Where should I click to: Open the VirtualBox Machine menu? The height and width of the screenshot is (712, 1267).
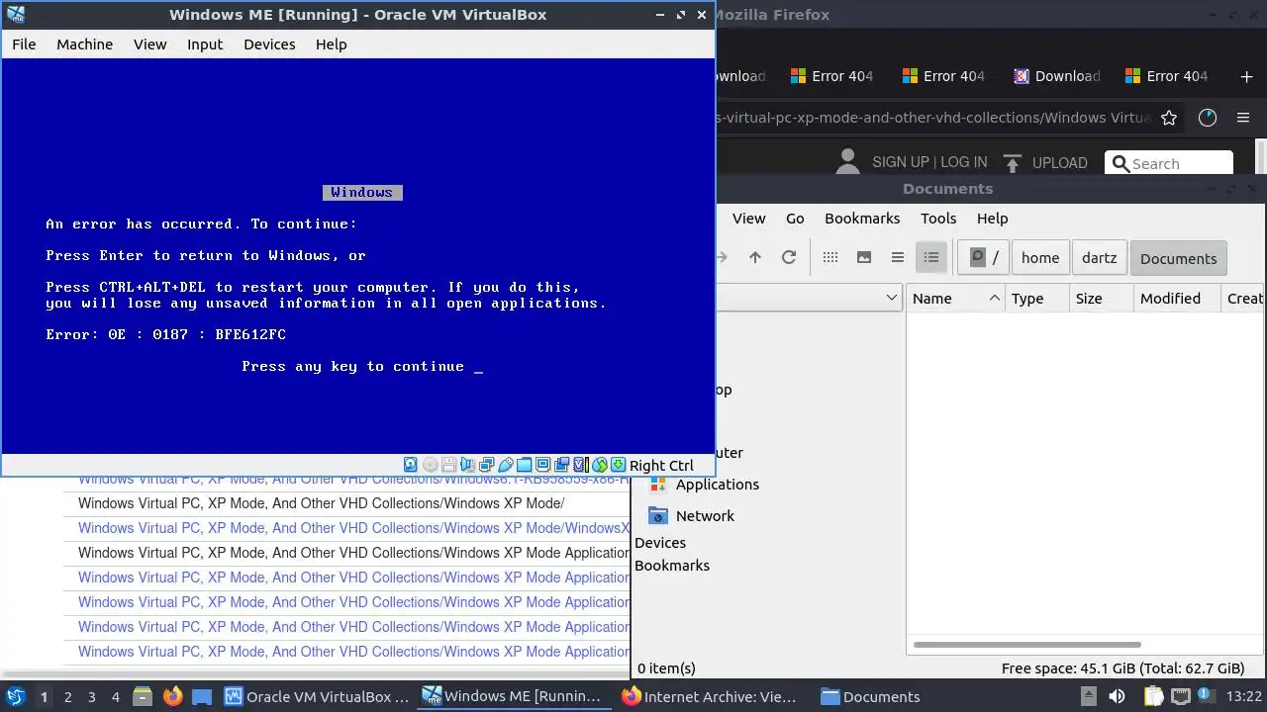coord(84,44)
